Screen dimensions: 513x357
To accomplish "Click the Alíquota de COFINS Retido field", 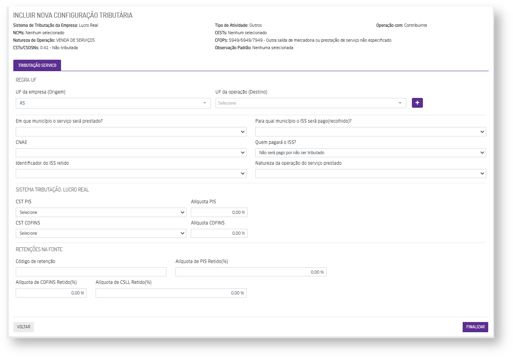I will pos(51,293).
